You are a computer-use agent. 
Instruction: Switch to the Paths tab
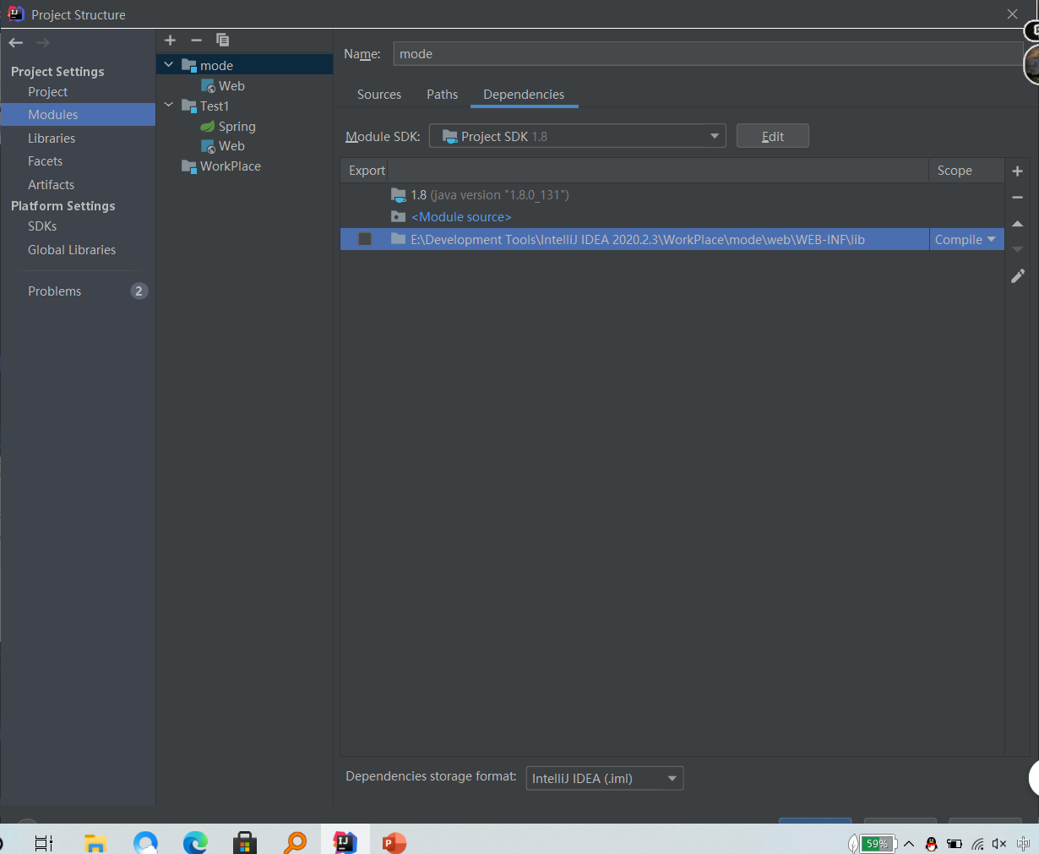point(442,95)
